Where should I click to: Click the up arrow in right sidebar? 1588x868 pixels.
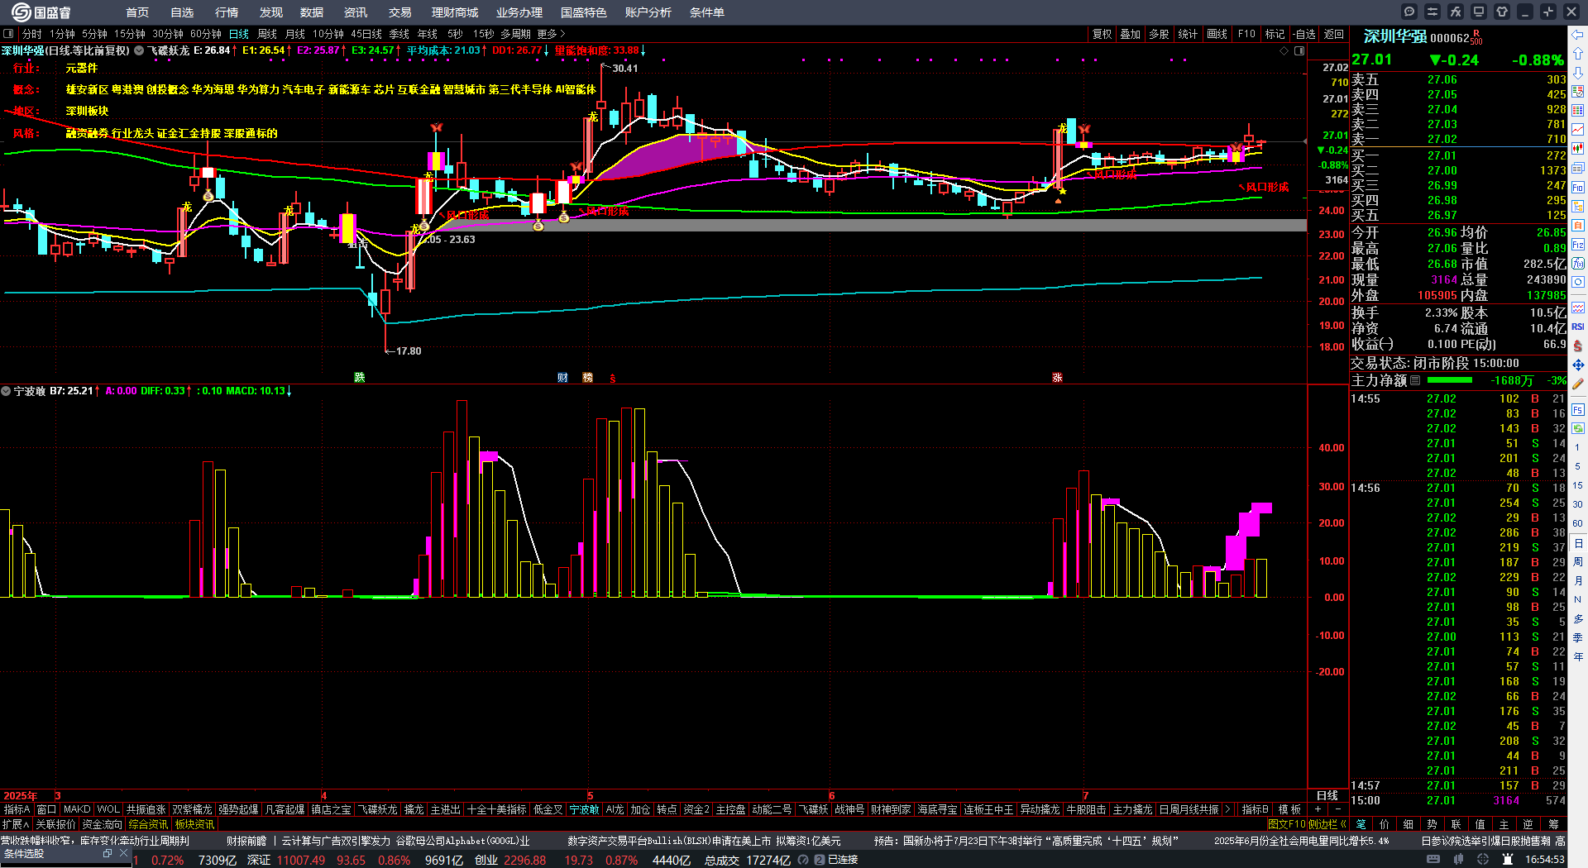1578,53
